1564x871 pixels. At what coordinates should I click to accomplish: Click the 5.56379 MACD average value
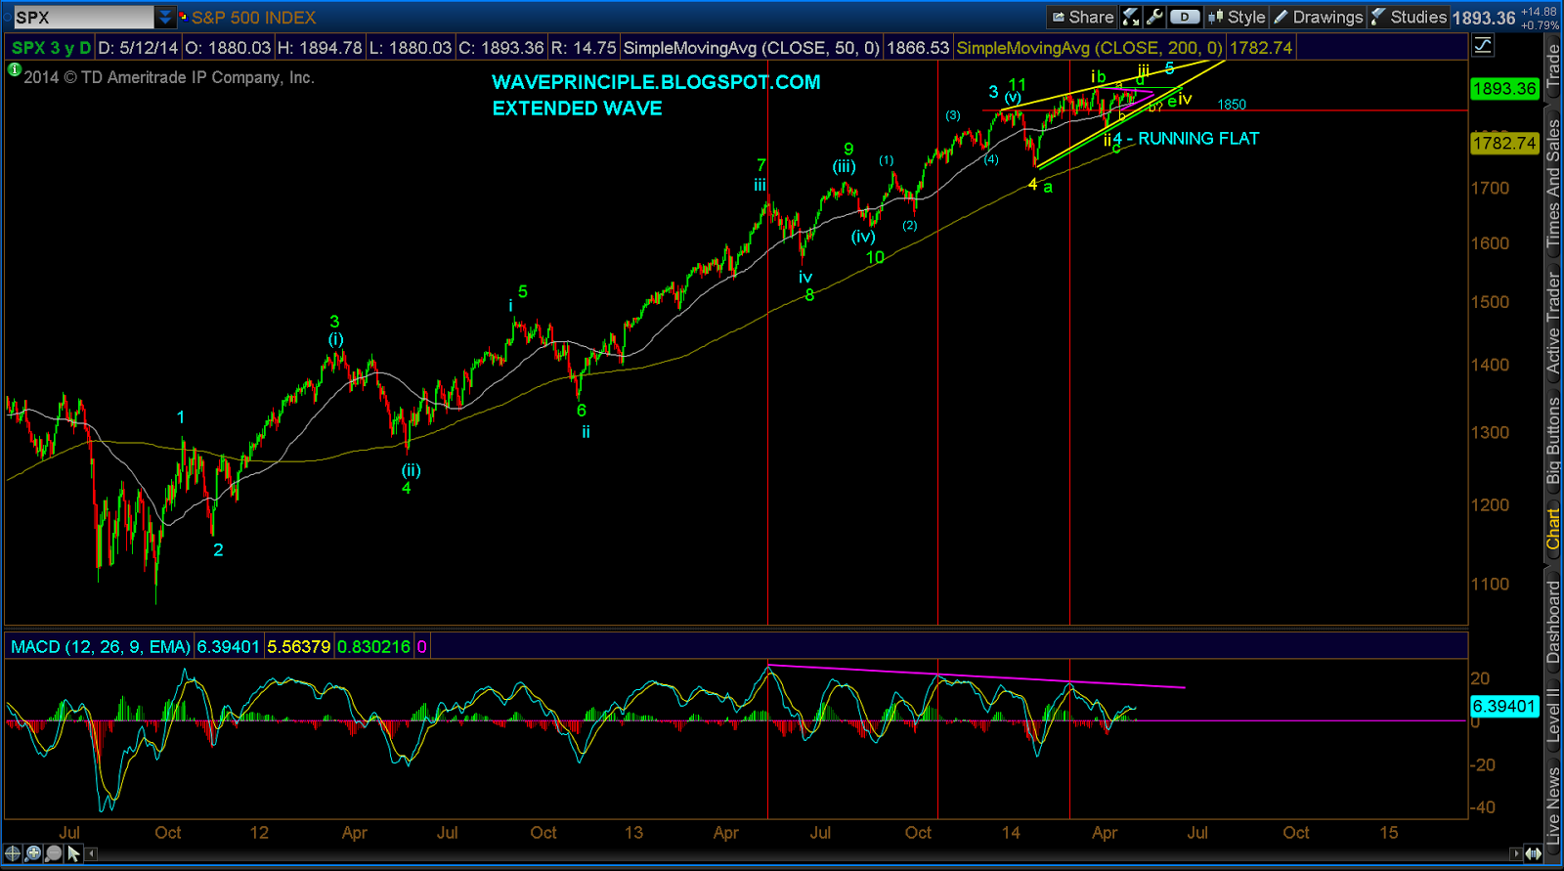(x=299, y=646)
